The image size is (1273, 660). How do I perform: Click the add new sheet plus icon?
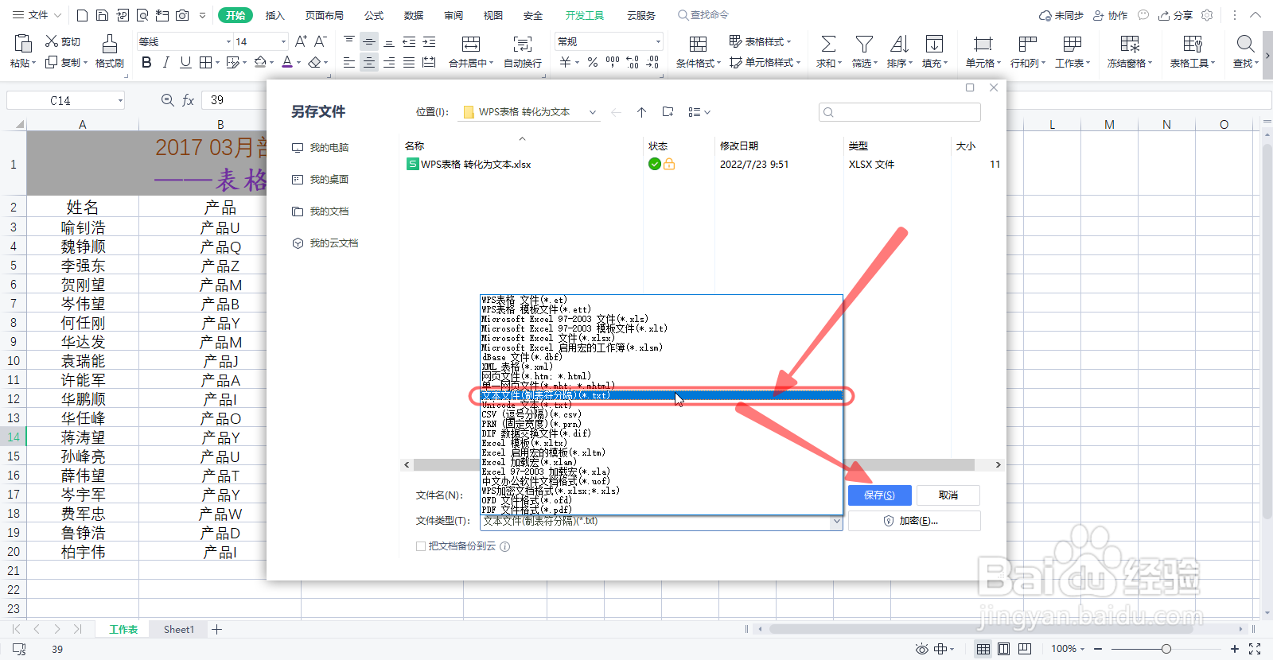(x=216, y=629)
